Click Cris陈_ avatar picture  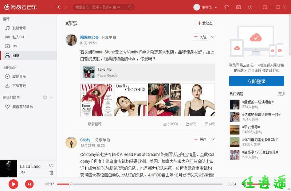click(71, 143)
